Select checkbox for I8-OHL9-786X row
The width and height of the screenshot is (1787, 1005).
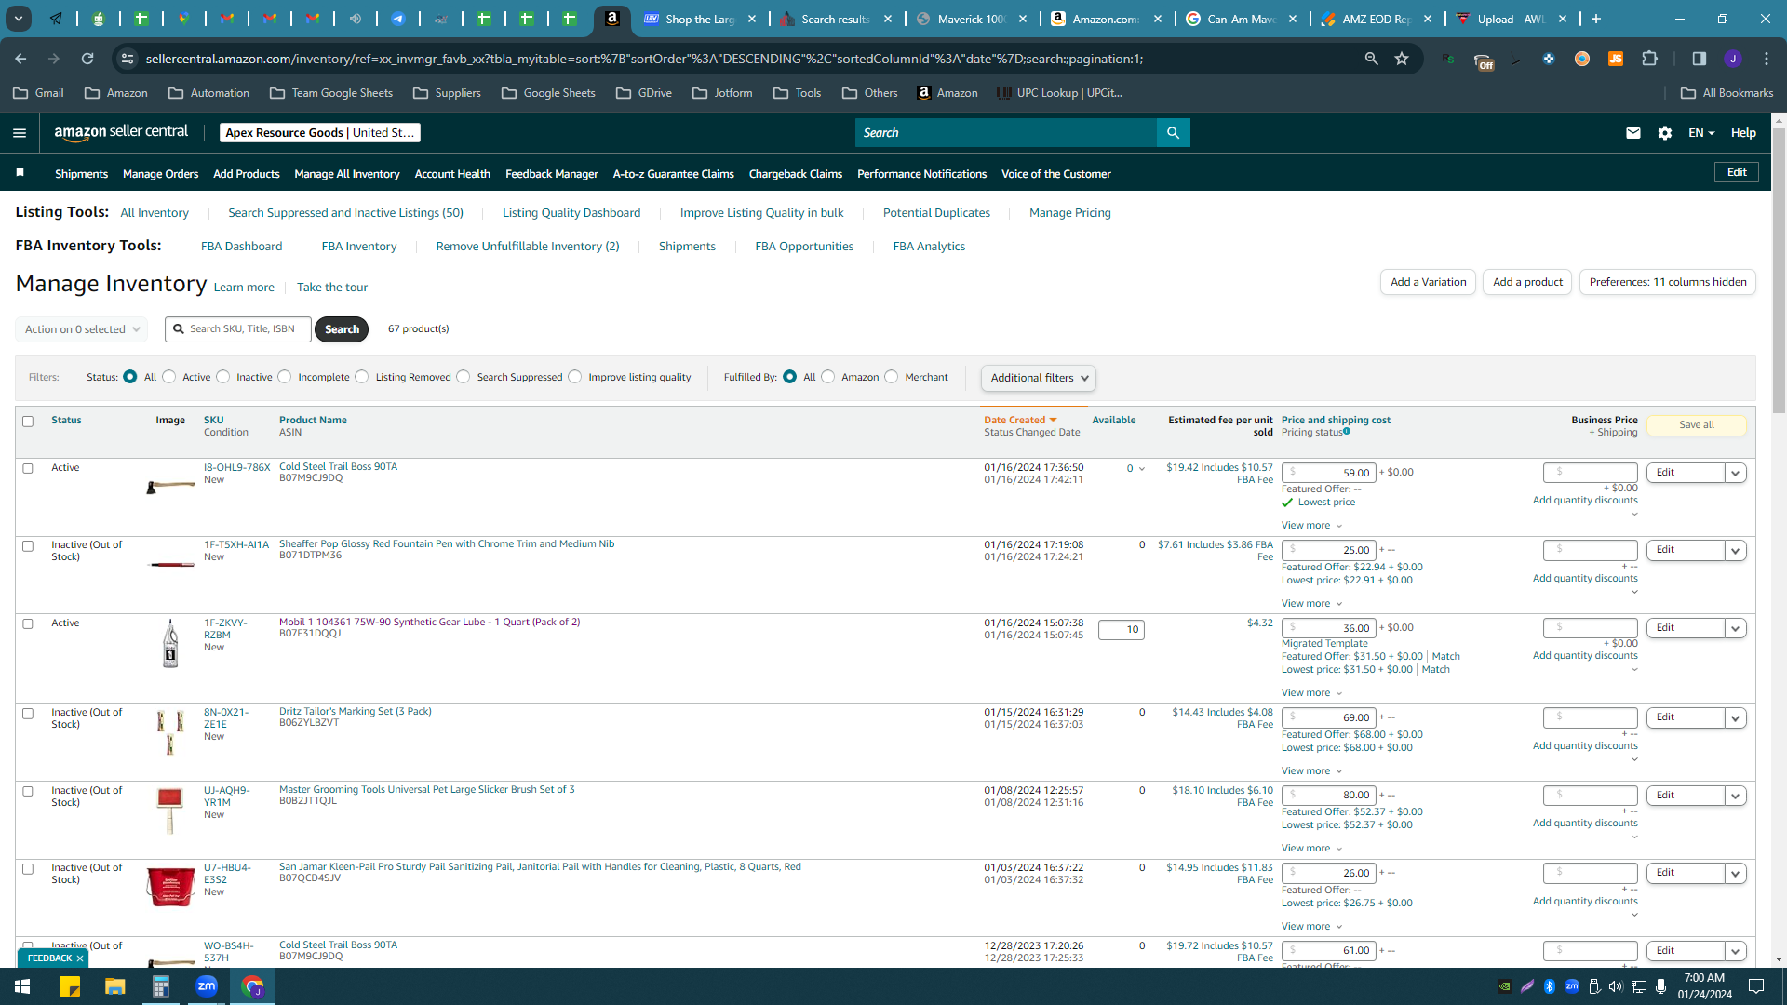[28, 469]
